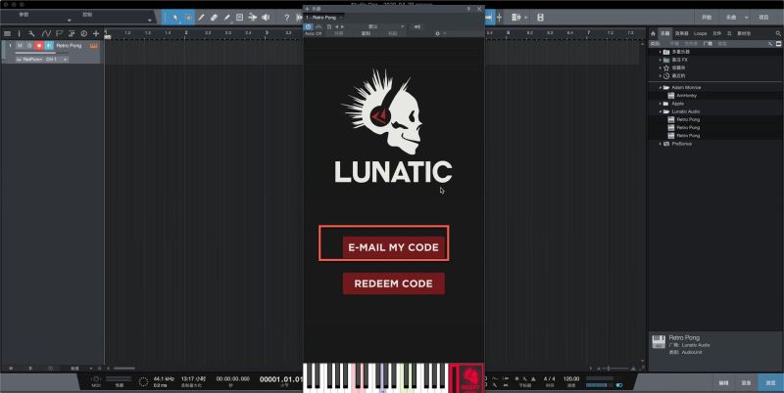Click the tempo value 120.00
784x393 pixels.
pyautogui.click(x=571, y=379)
